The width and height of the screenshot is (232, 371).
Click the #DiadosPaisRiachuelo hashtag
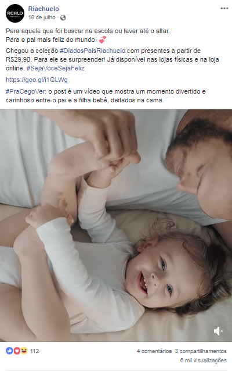tap(93, 51)
